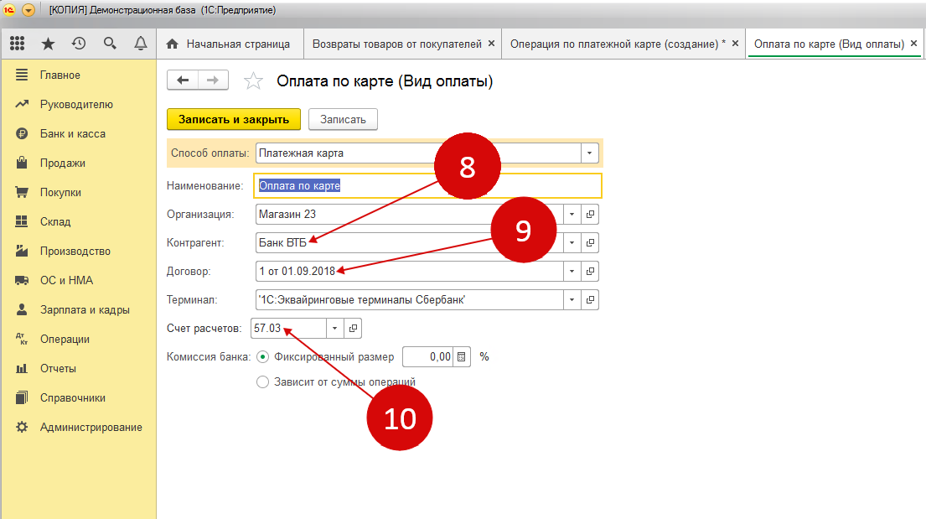Expand the Договор dropdown

pos(572,272)
